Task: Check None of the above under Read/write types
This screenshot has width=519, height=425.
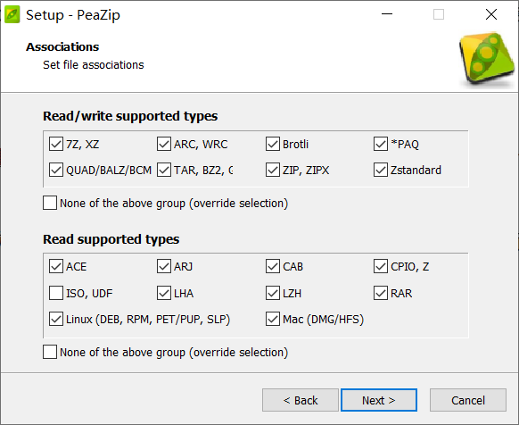Action: click(50, 203)
